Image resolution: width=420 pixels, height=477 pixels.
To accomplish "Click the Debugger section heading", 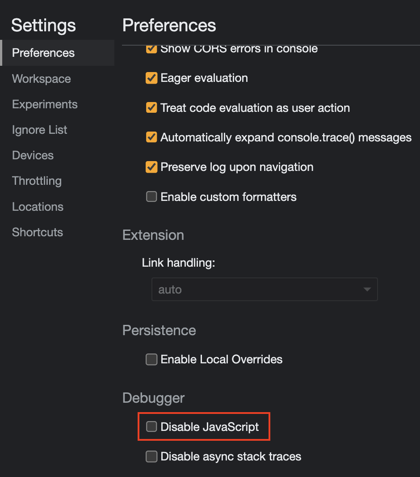I will (x=153, y=398).
